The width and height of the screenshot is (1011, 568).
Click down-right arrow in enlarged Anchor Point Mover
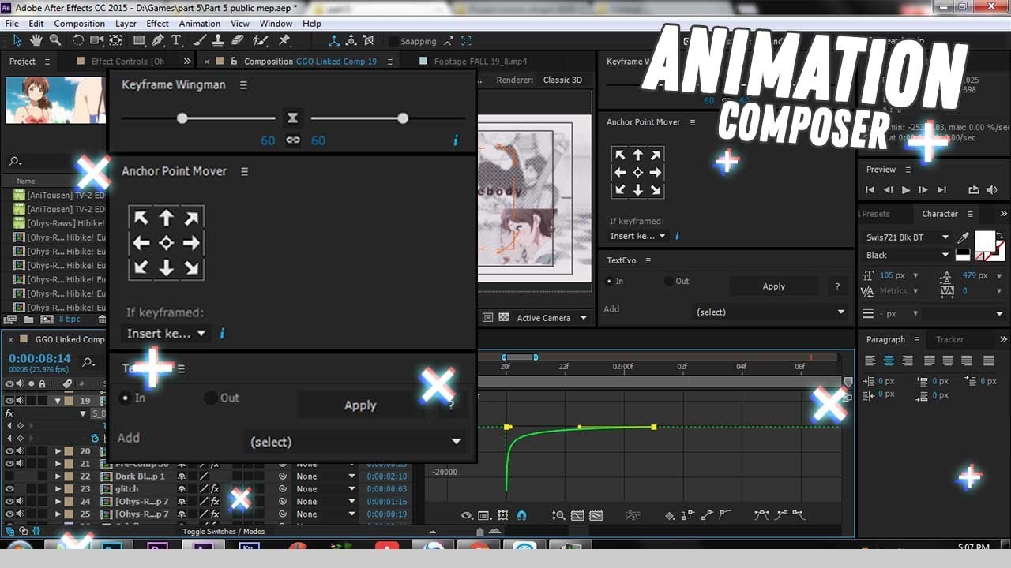click(x=191, y=267)
